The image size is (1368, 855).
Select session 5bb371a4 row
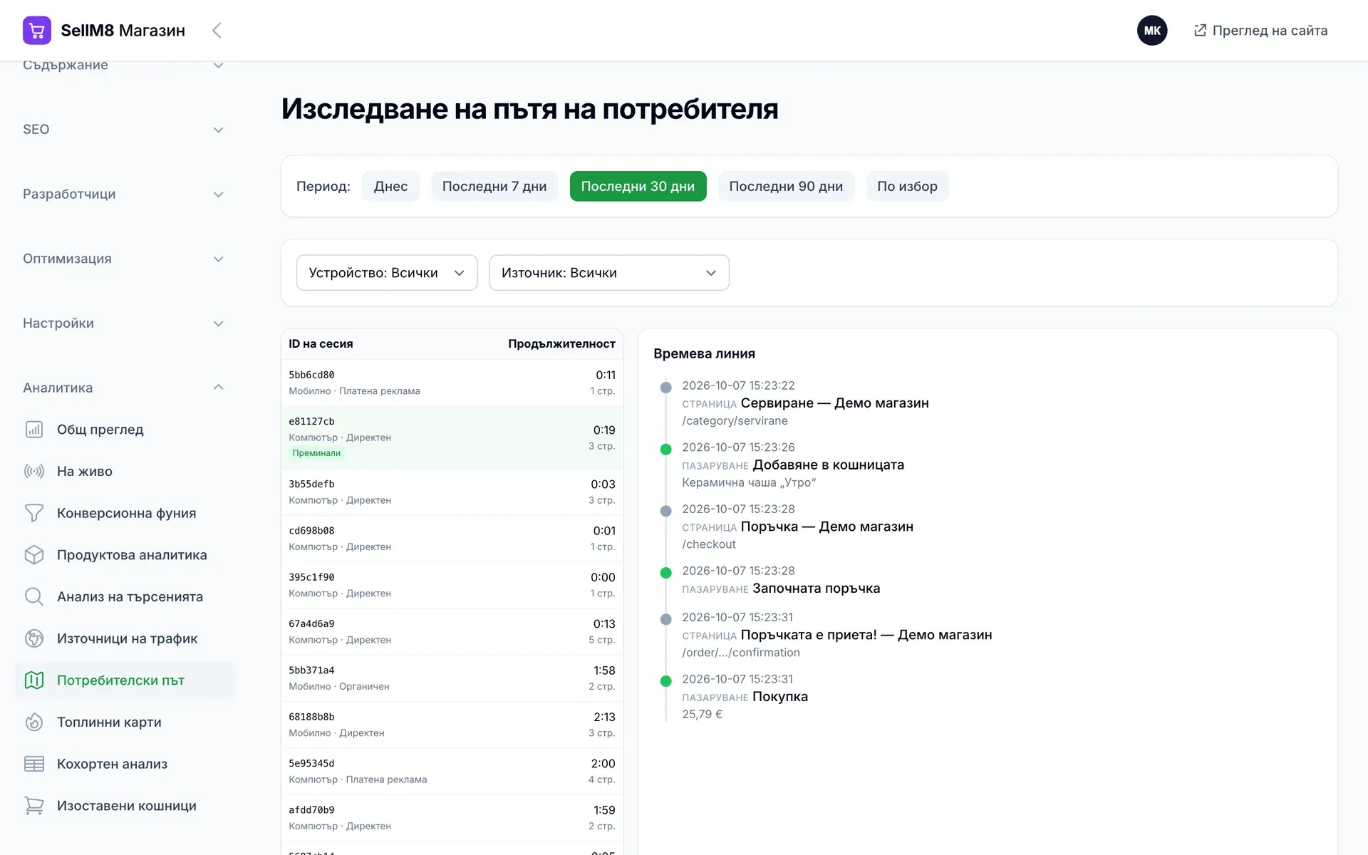point(452,678)
